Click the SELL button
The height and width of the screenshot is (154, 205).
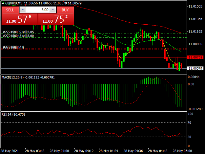(10, 10)
